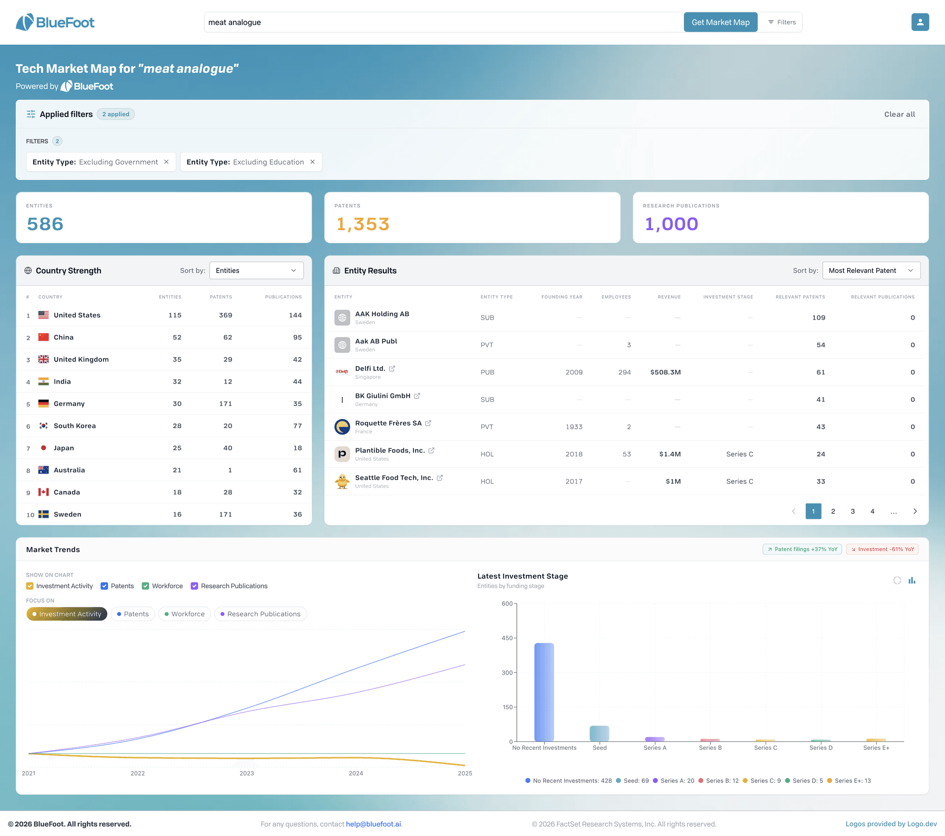Image resolution: width=945 pixels, height=836 pixels.
Task: Click the Get Market Map button
Action: [720, 22]
